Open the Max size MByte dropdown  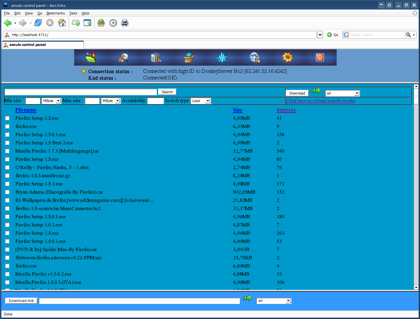(x=111, y=101)
